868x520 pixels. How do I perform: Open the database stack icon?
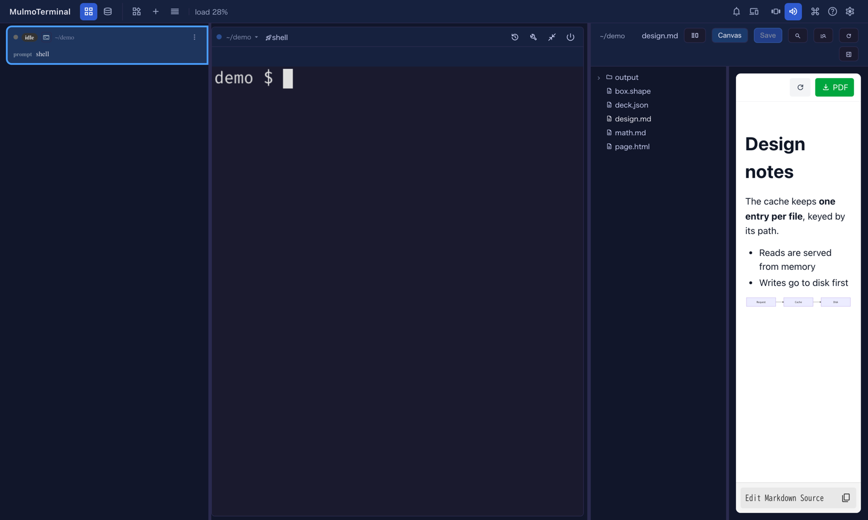(108, 12)
